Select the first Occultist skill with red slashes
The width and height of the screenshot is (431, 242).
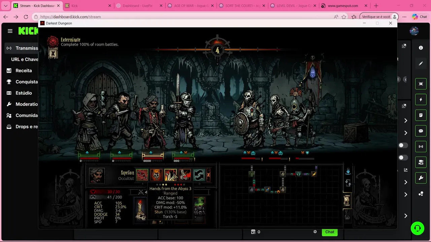point(142,175)
